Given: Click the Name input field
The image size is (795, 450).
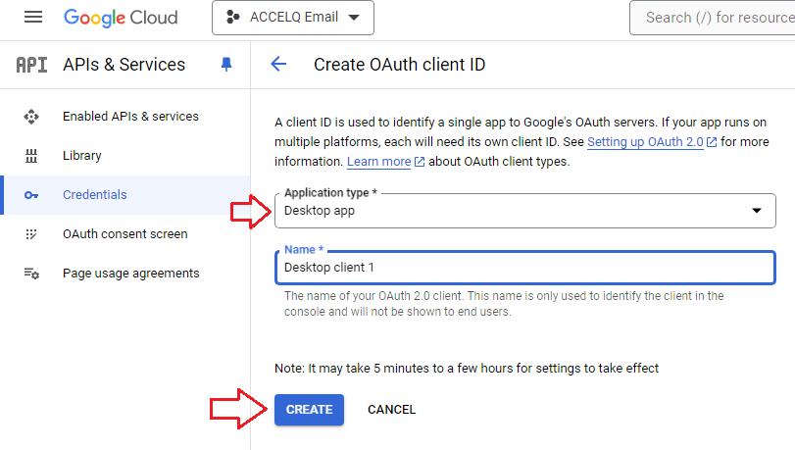Looking at the screenshot, I should coord(524,268).
